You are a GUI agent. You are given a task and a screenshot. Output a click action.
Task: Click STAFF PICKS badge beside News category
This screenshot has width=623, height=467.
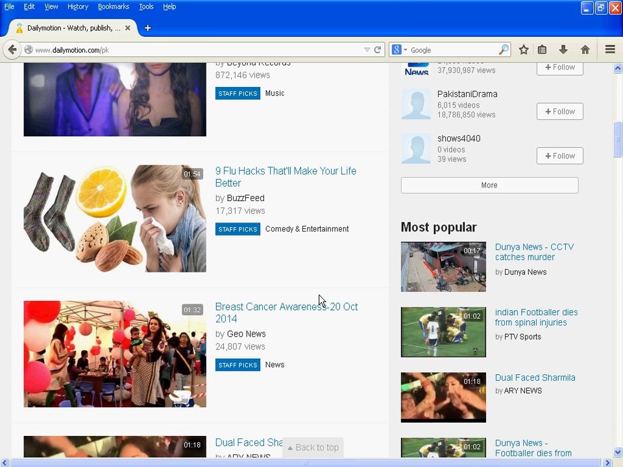[x=238, y=365]
